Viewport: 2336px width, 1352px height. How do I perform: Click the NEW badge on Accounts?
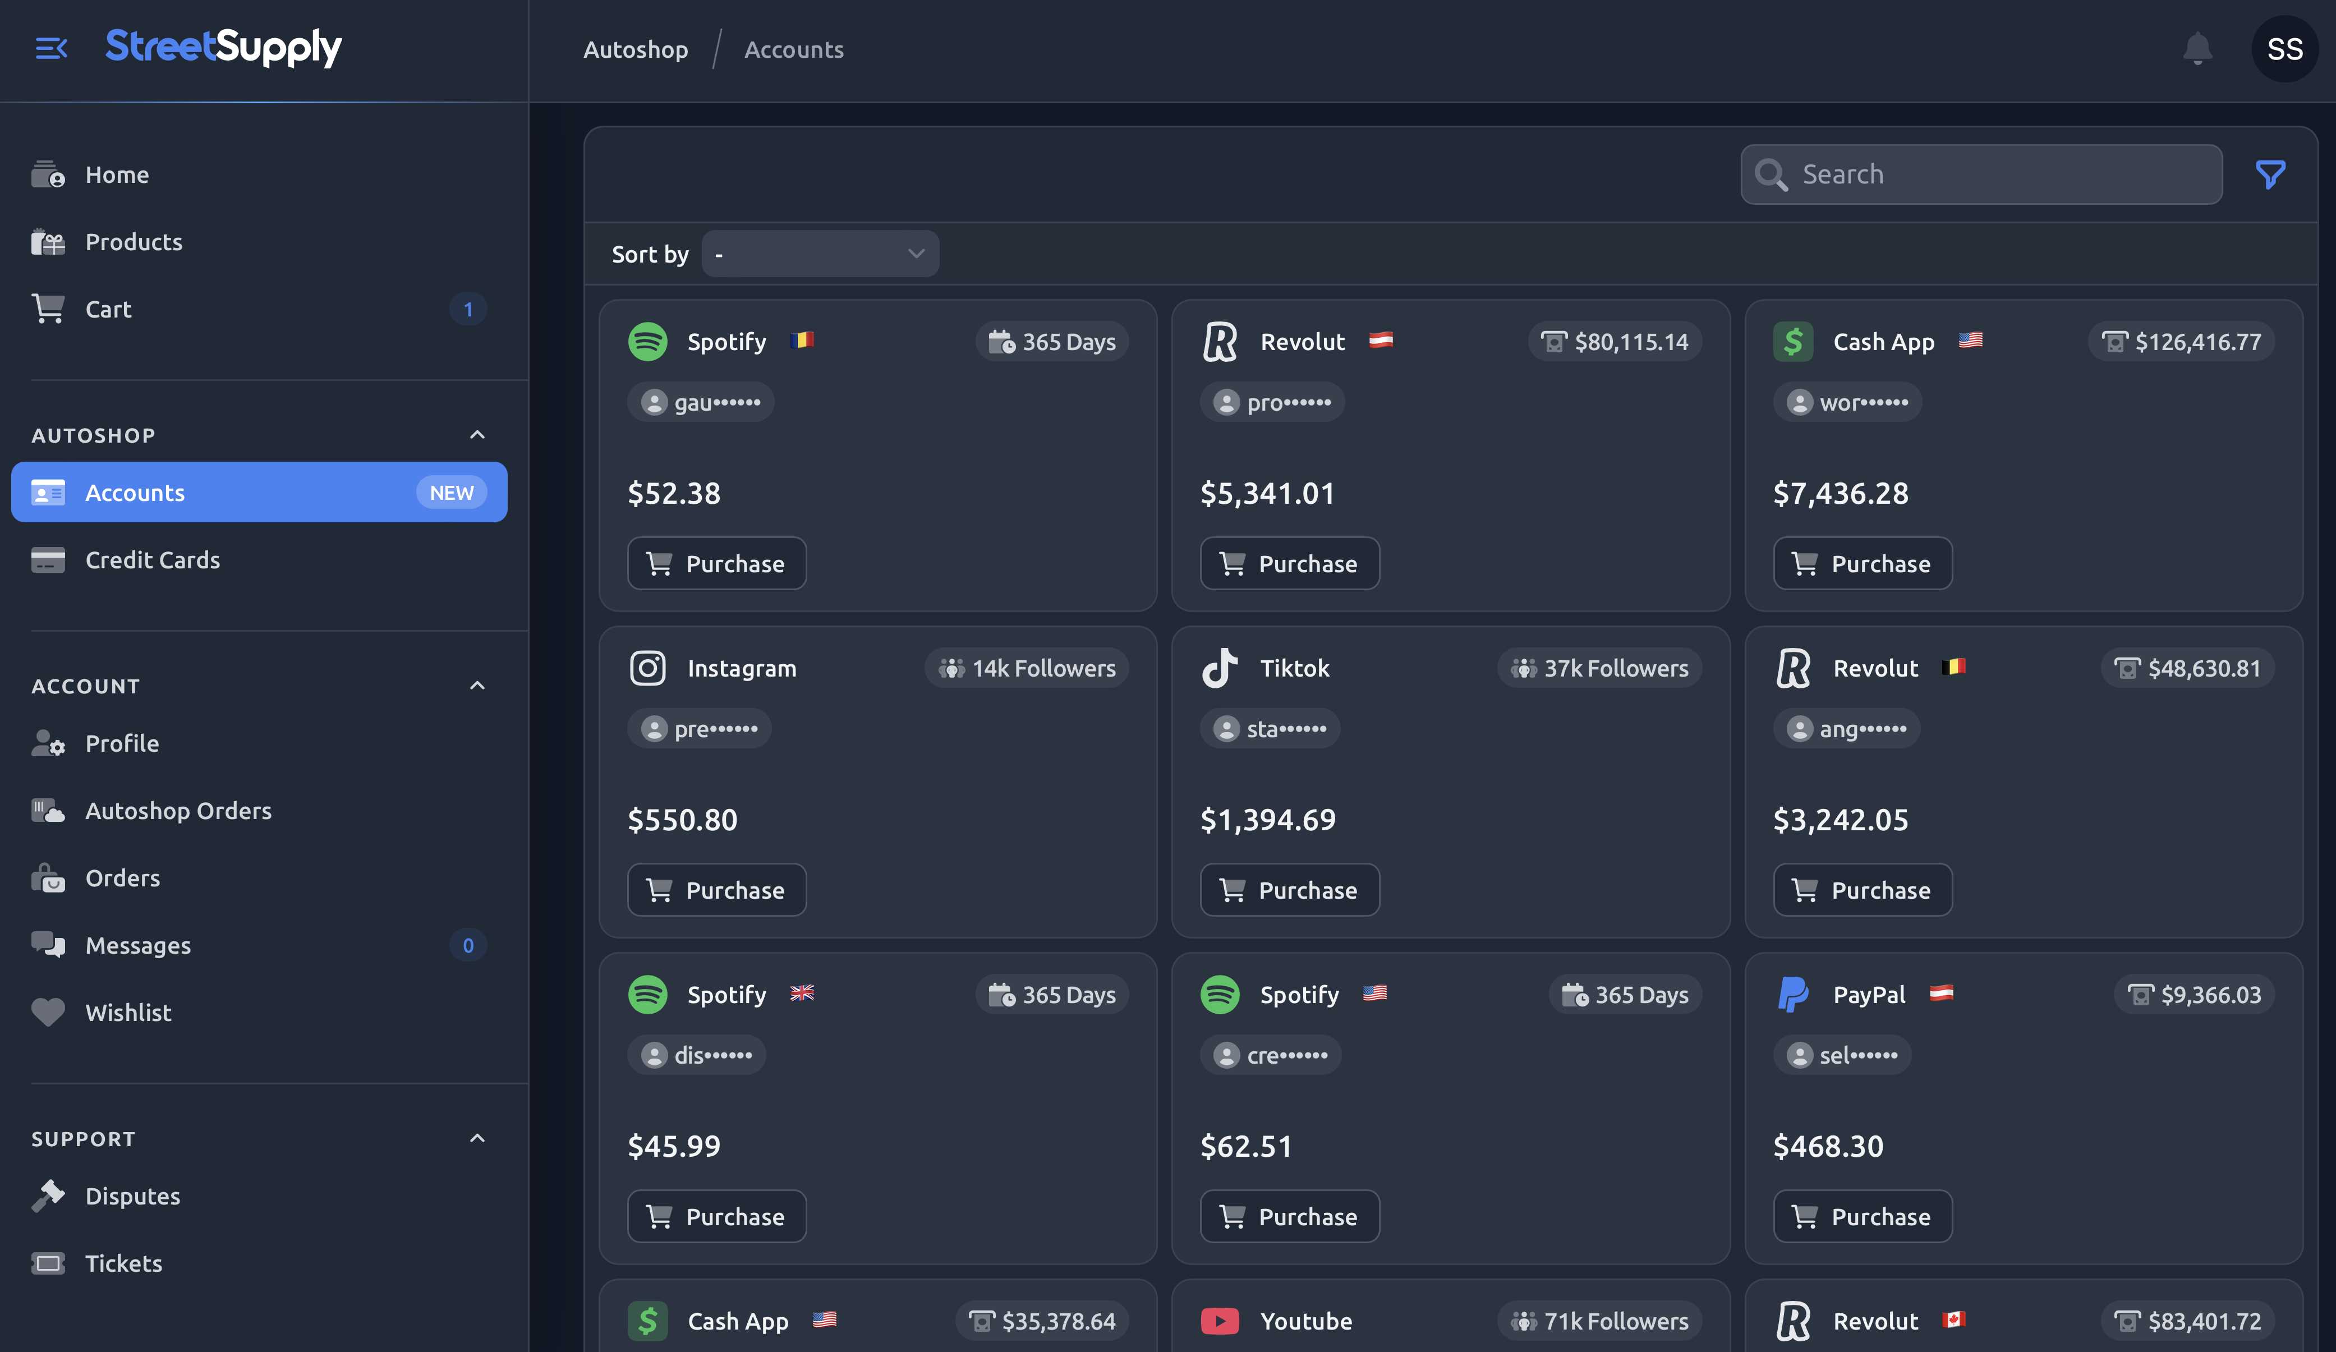point(452,492)
